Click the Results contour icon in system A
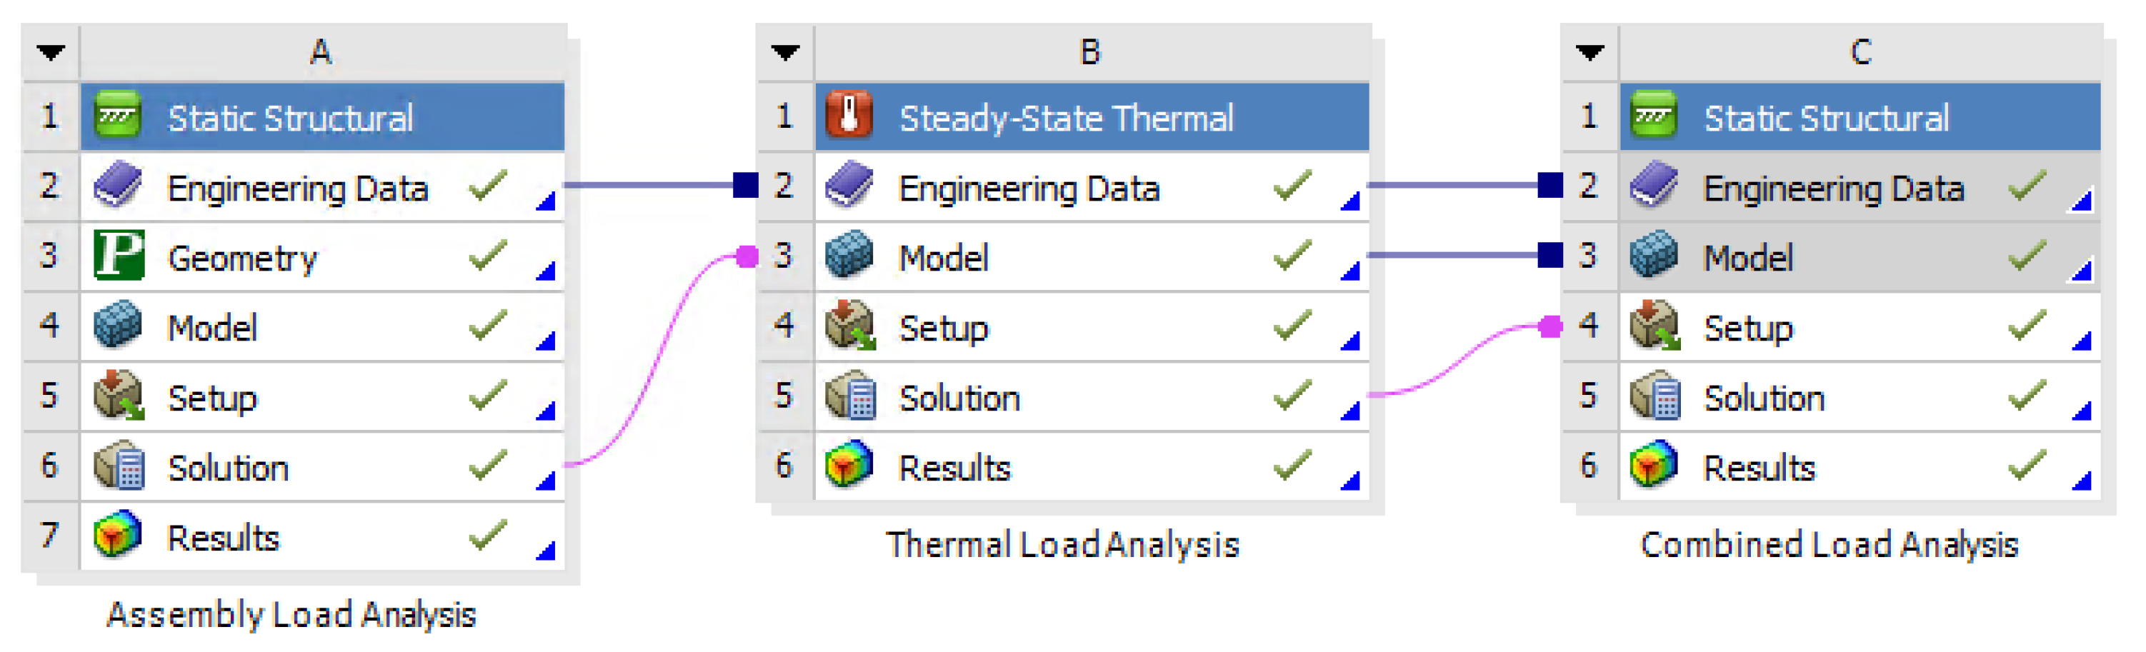The image size is (2146, 652). tap(119, 536)
